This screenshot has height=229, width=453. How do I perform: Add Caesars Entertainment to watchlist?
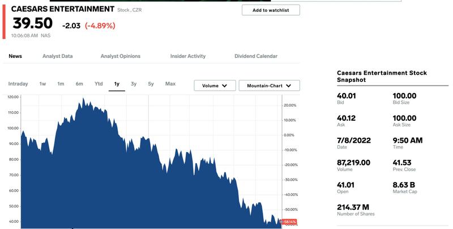(x=271, y=10)
